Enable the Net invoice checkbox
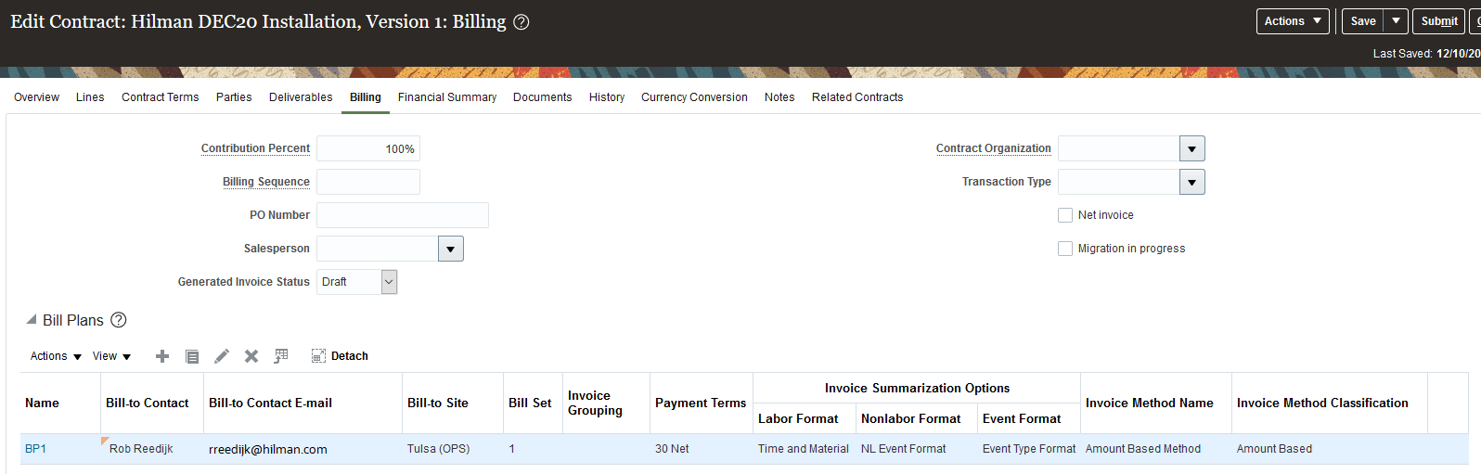The width and height of the screenshot is (1481, 474). (x=1065, y=215)
